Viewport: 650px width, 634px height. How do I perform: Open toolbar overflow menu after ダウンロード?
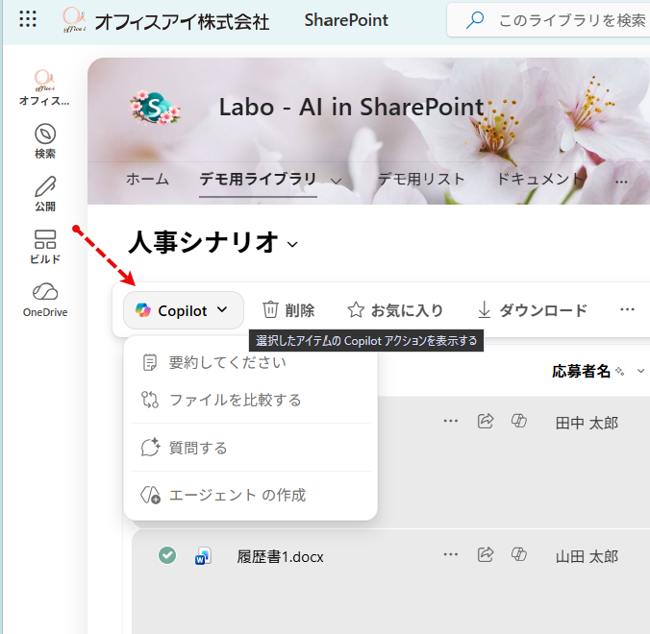(x=627, y=309)
